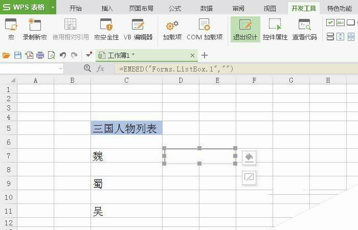
Task: Open Add-ins (加载项)
Action: (172, 29)
